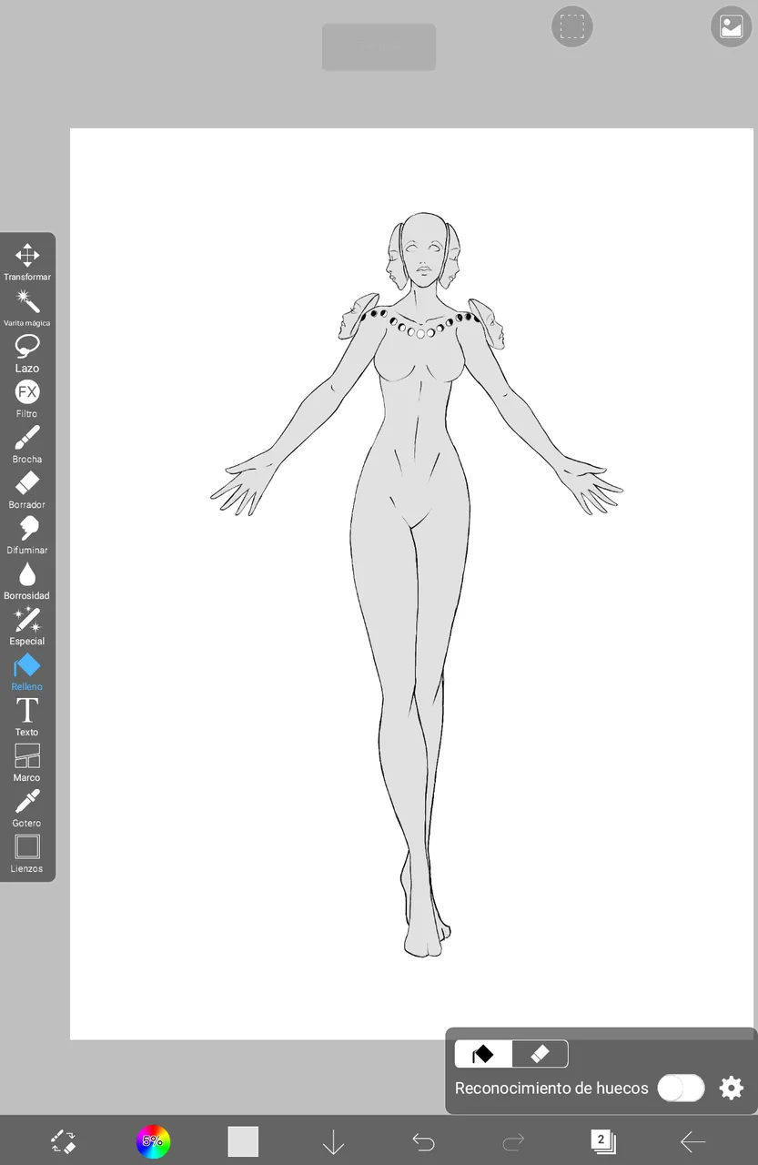
Task: Open the Lienzos canvas tool
Action: pos(27,853)
